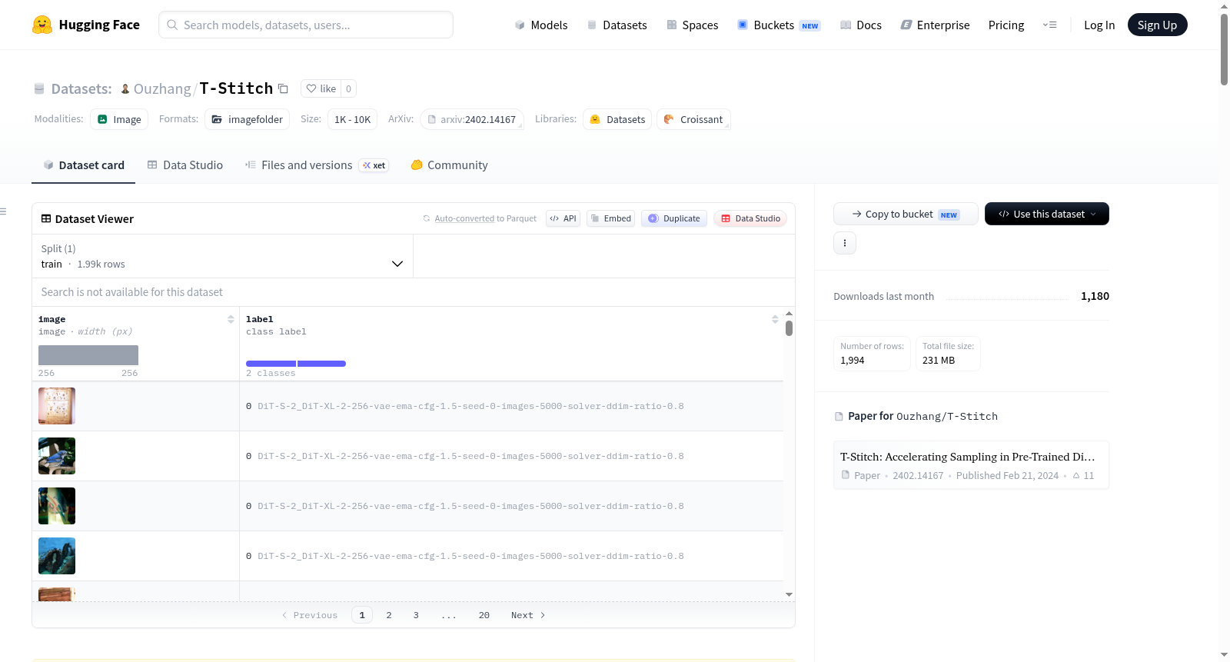Open Docs in the top navigation

[x=861, y=25]
